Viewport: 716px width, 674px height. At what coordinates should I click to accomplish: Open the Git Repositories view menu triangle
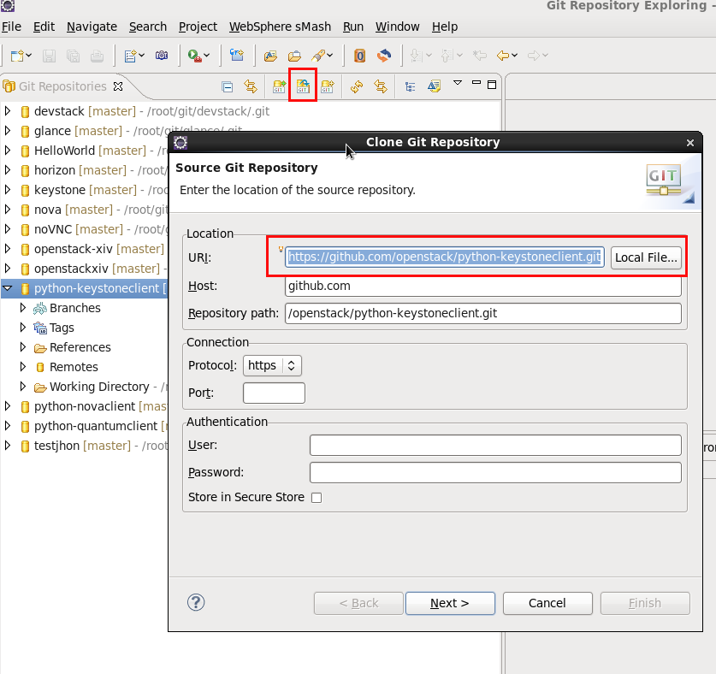click(457, 84)
